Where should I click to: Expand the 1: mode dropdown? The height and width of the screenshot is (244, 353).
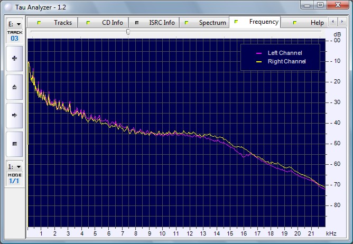pos(14,166)
